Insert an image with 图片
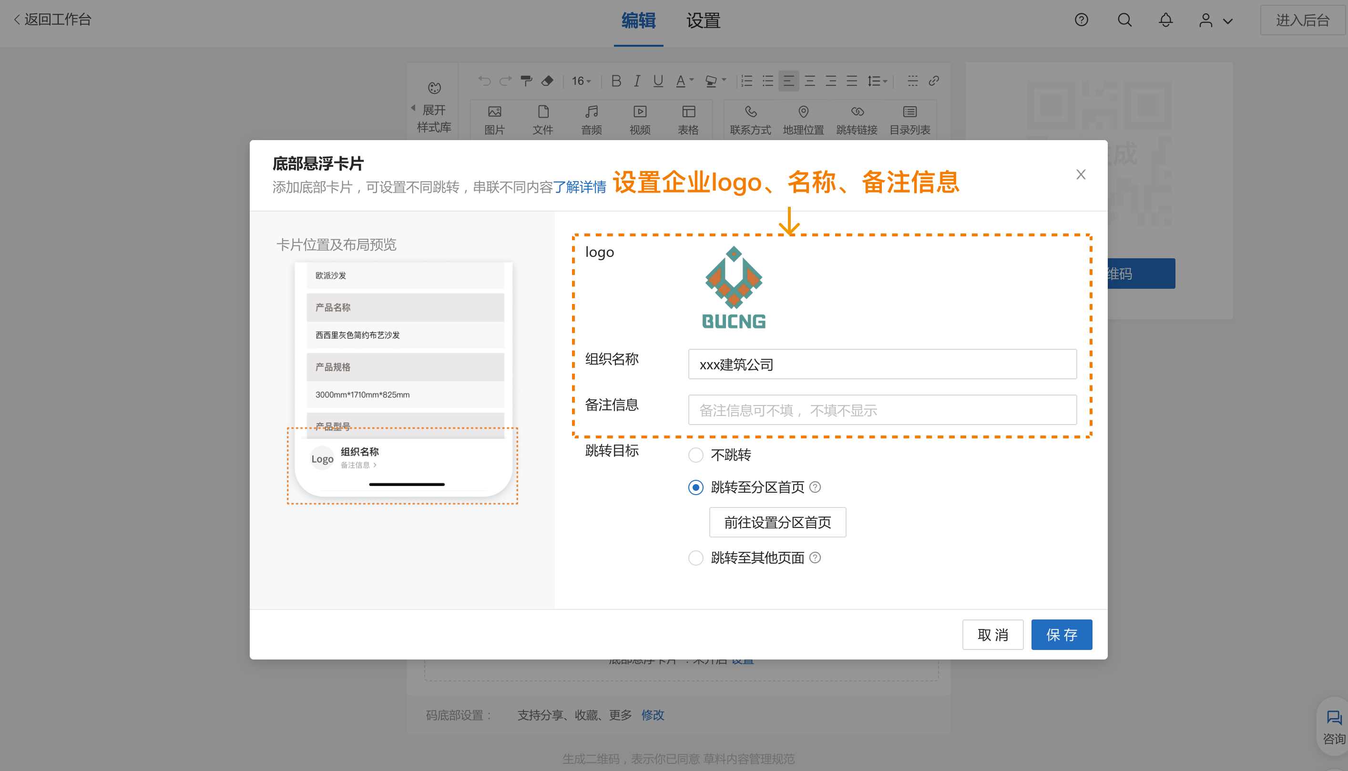This screenshot has height=771, width=1348. [x=495, y=120]
